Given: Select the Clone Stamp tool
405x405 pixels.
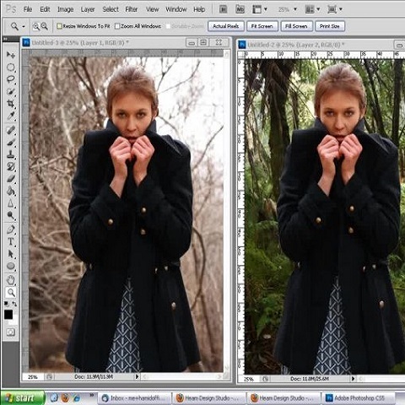Looking at the screenshot, I should [11, 154].
